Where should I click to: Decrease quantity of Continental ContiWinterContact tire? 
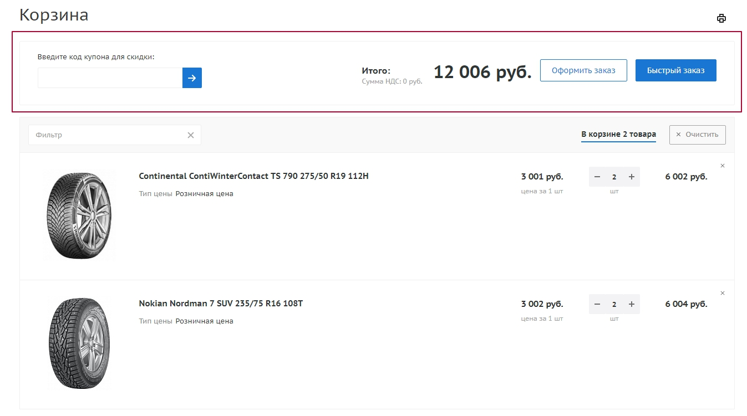(597, 177)
